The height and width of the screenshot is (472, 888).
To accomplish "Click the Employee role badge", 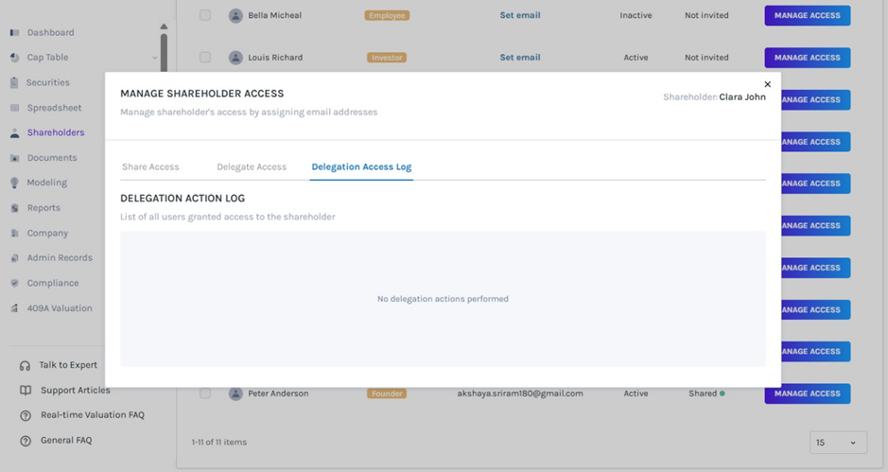I will click(x=387, y=15).
